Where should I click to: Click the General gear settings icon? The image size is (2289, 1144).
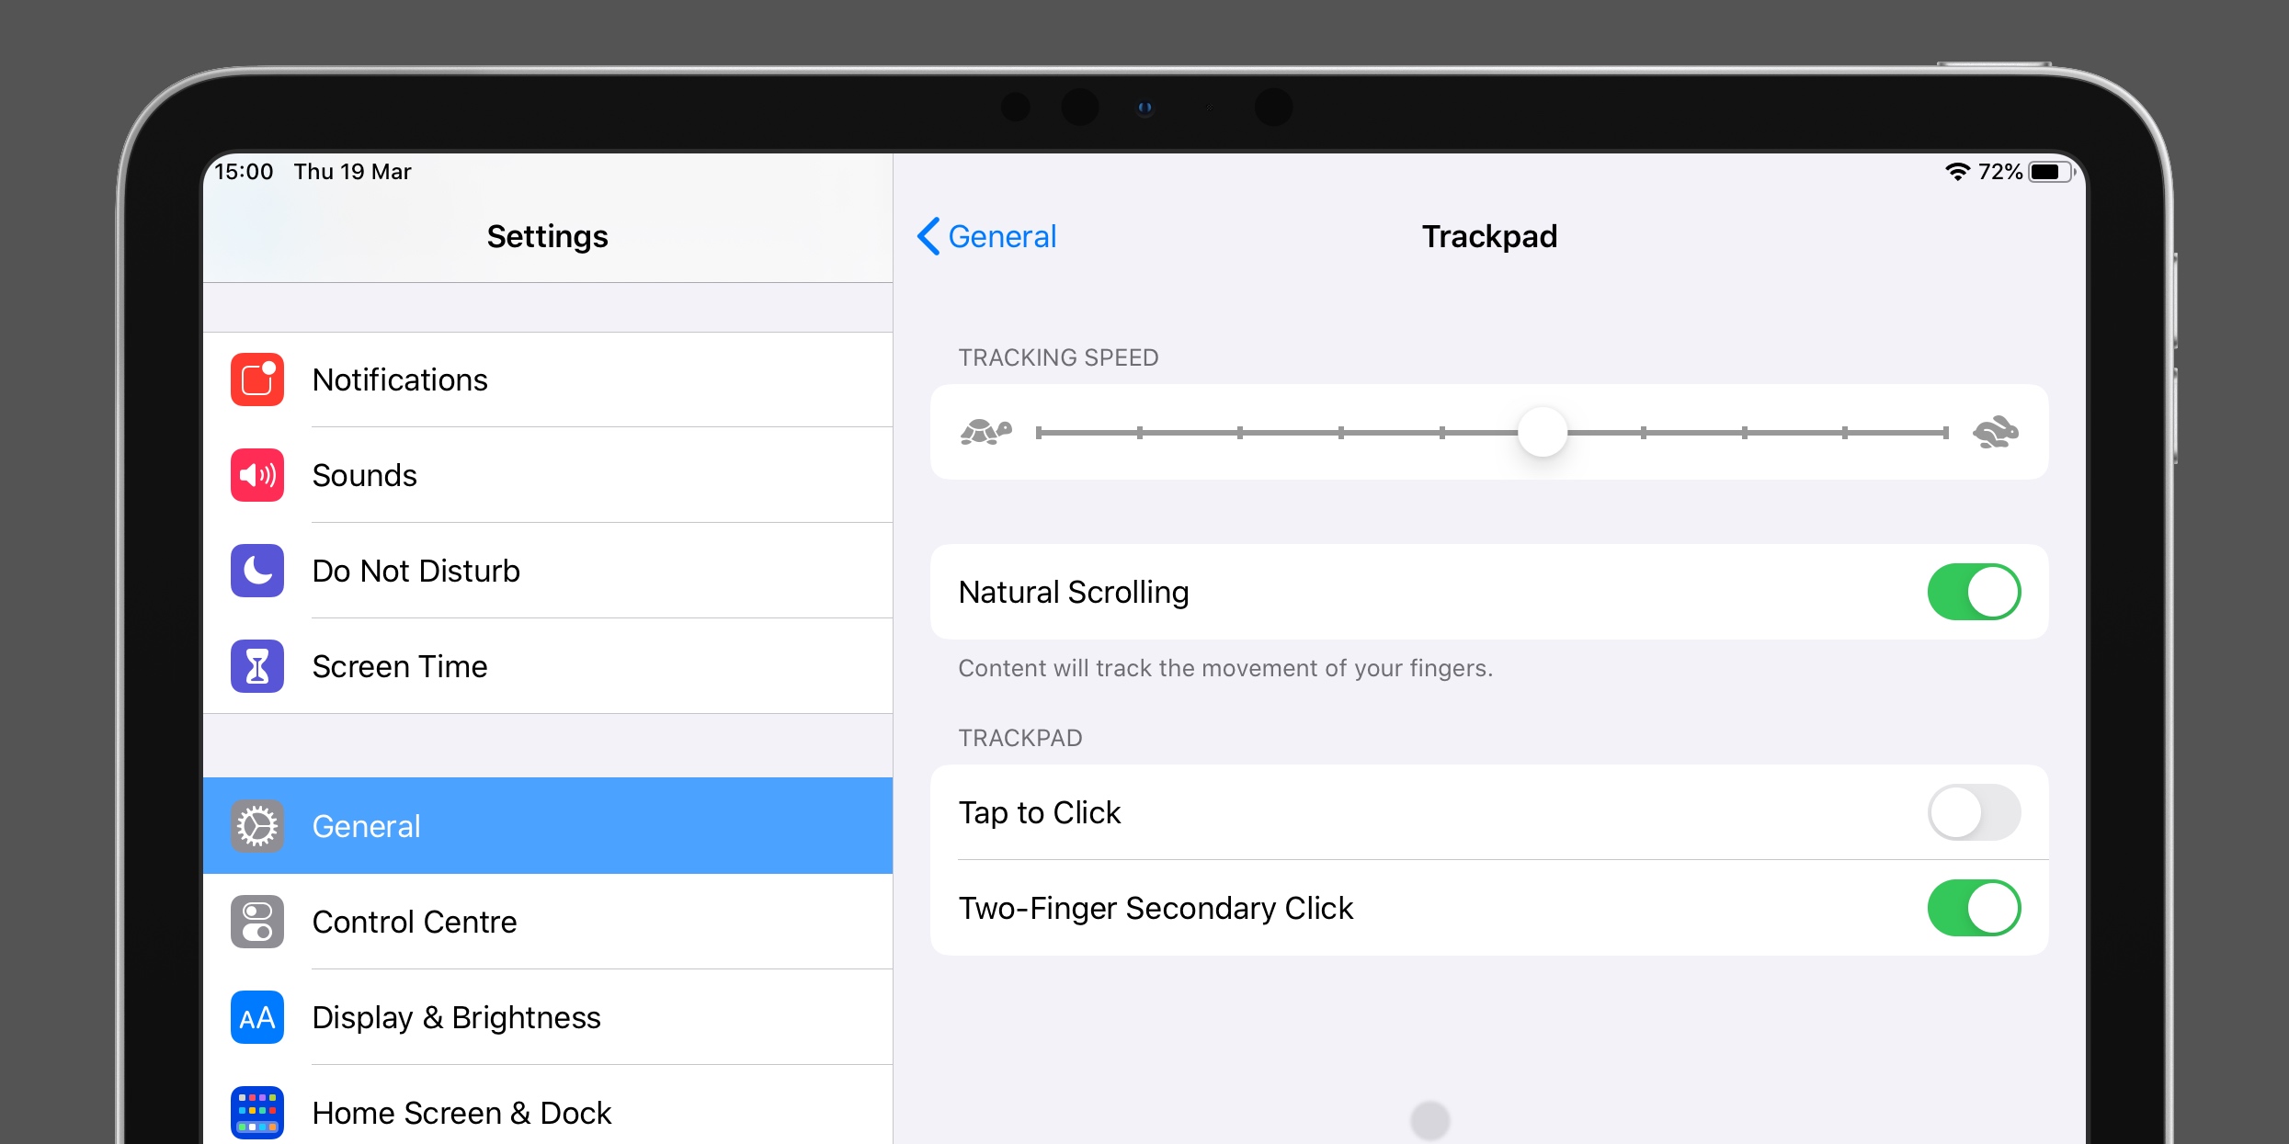tap(258, 824)
